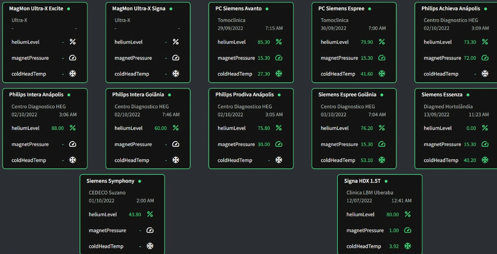Open the gauge icon on Siemens Essenza
This screenshot has height=254, width=497.
[485, 144]
